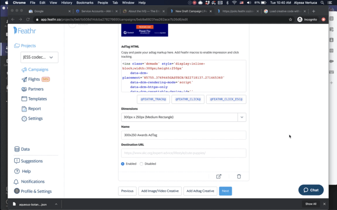This screenshot has height=210, width=337.
Task: Click the Flights paper plane icon
Action: click(24, 79)
